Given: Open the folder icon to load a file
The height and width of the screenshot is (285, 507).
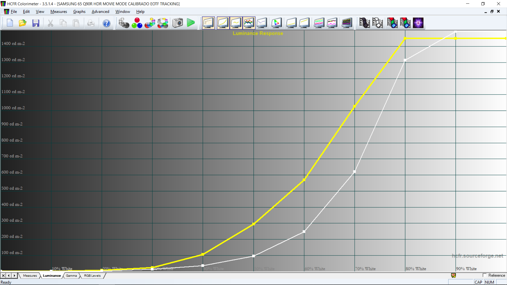Looking at the screenshot, I should [x=23, y=23].
